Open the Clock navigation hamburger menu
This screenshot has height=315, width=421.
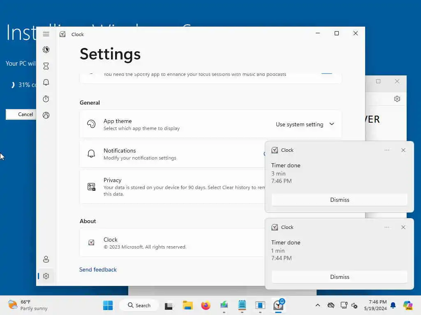tap(46, 34)
